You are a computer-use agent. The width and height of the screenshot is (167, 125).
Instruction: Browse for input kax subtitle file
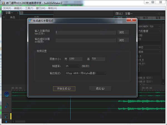click(123, 32)
